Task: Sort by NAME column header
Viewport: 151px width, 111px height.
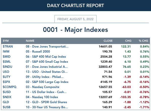Action: [x=30, y=41]
